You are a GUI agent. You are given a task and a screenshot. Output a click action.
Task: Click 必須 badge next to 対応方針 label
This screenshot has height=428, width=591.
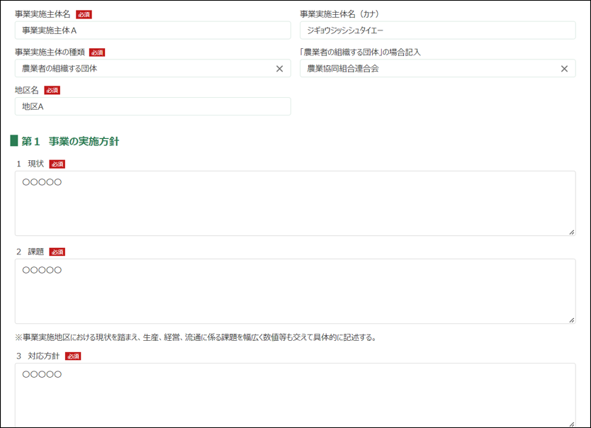pos(73,356)
